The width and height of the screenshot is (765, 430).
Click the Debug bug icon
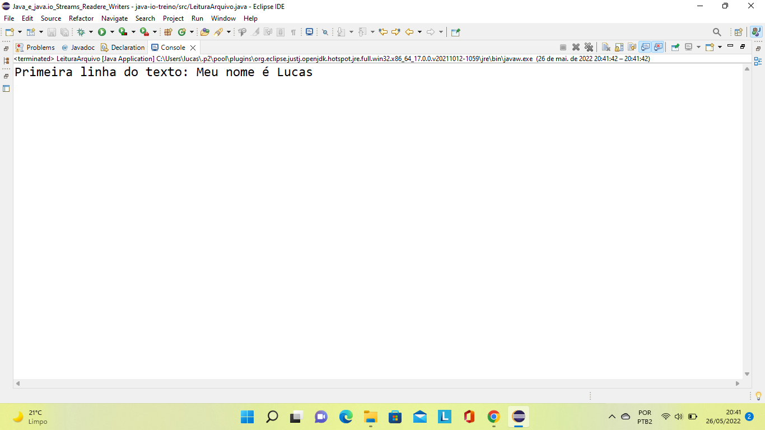[x=81, y=32]
